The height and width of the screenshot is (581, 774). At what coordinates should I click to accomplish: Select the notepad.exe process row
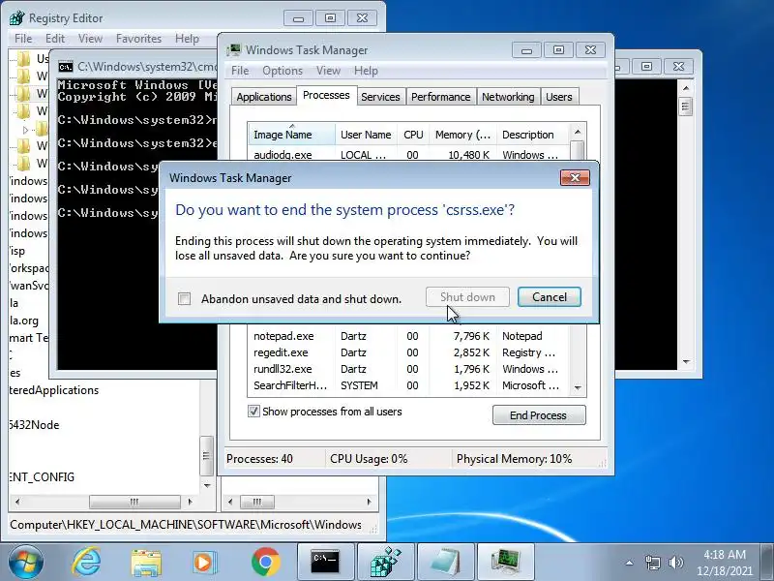pos(408,336)
